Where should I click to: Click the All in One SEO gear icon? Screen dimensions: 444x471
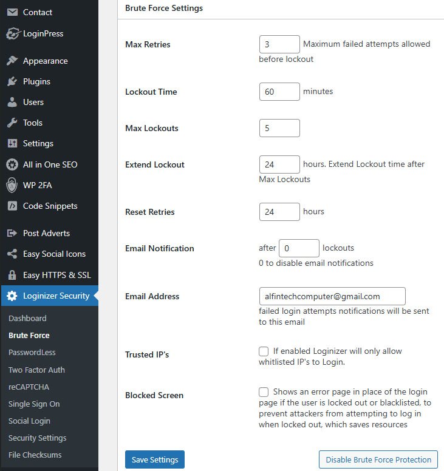[12, 164]
